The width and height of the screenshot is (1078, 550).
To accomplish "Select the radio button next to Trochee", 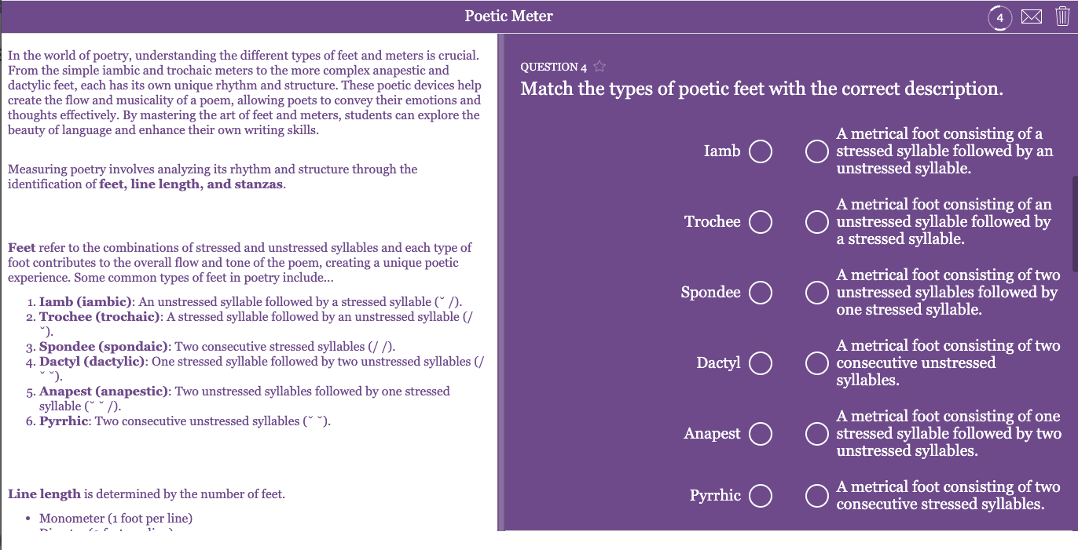I will coord(760,221).
